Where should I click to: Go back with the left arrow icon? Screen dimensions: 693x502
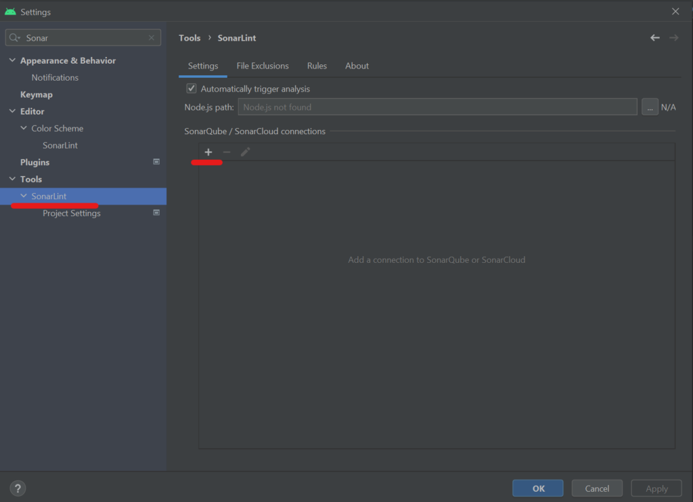click(655, 38)
